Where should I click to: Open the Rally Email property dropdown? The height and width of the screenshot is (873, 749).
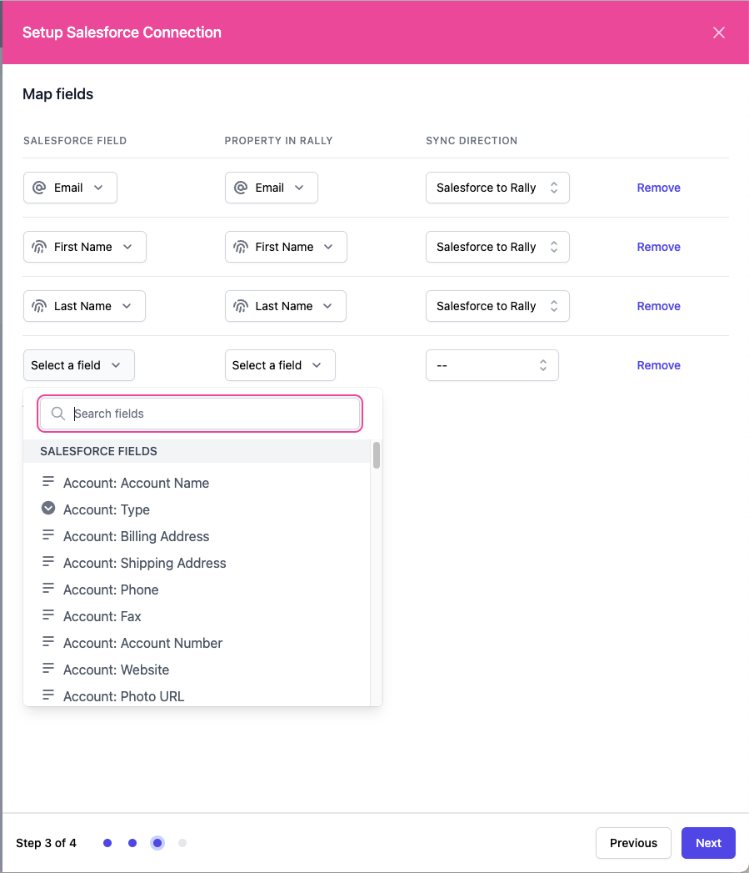point(272,188)
